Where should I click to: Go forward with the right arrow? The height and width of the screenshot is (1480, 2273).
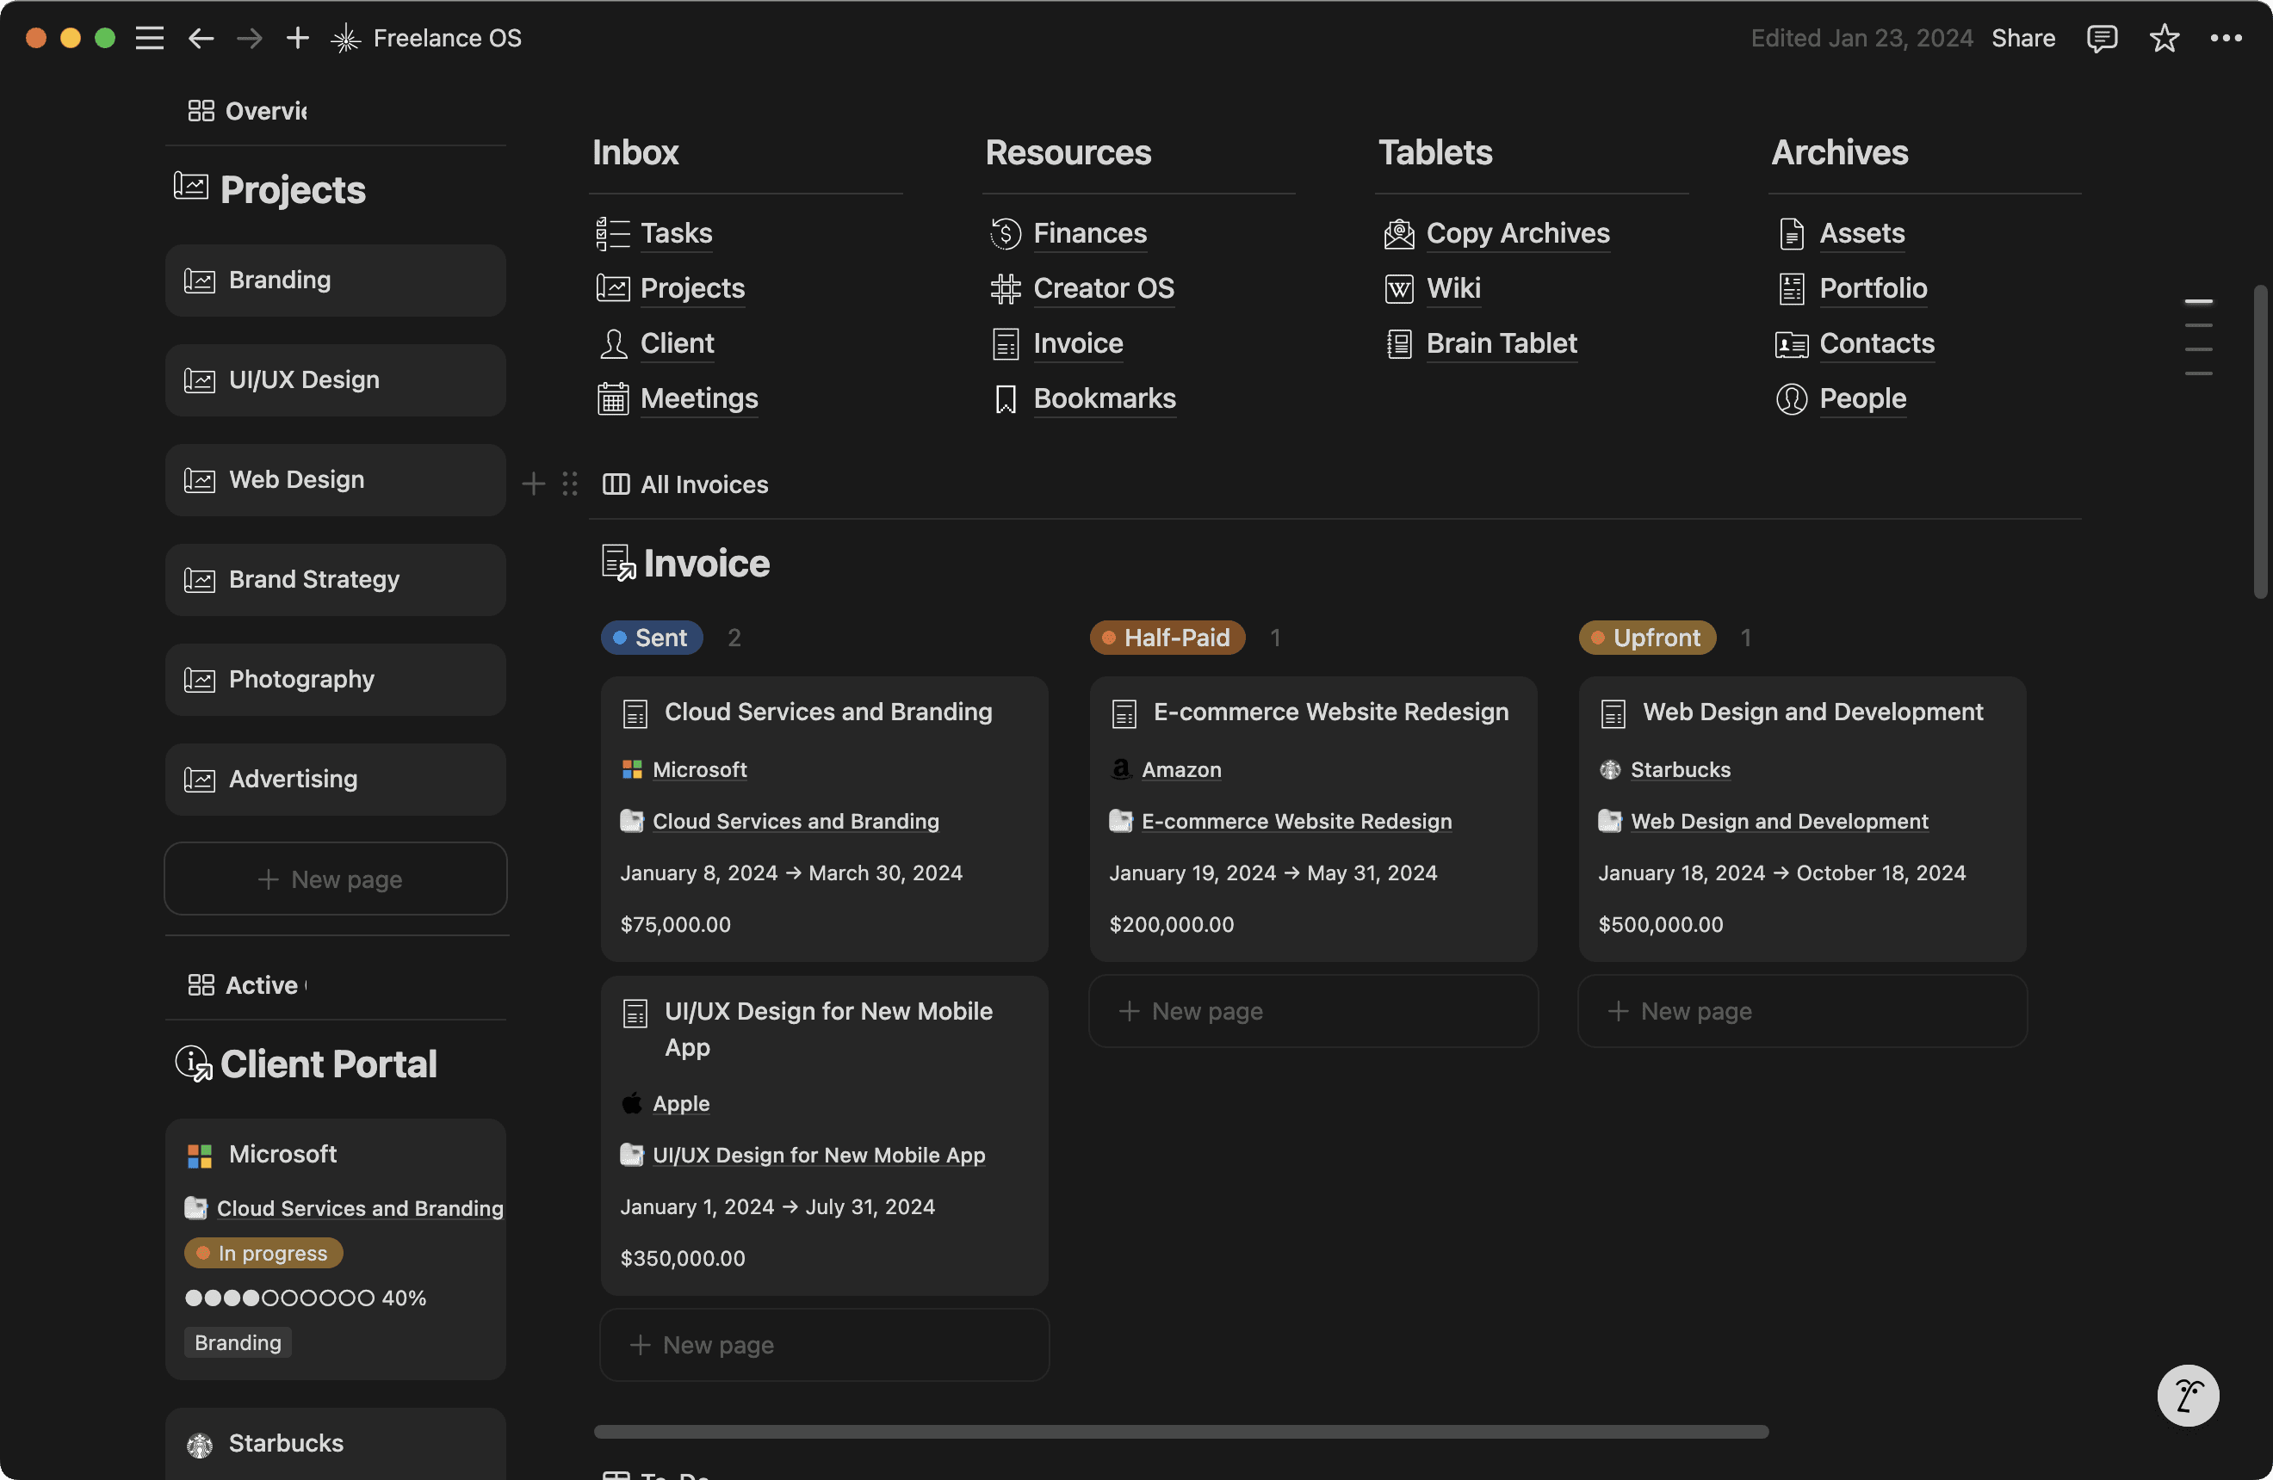[x=250, y=38]
